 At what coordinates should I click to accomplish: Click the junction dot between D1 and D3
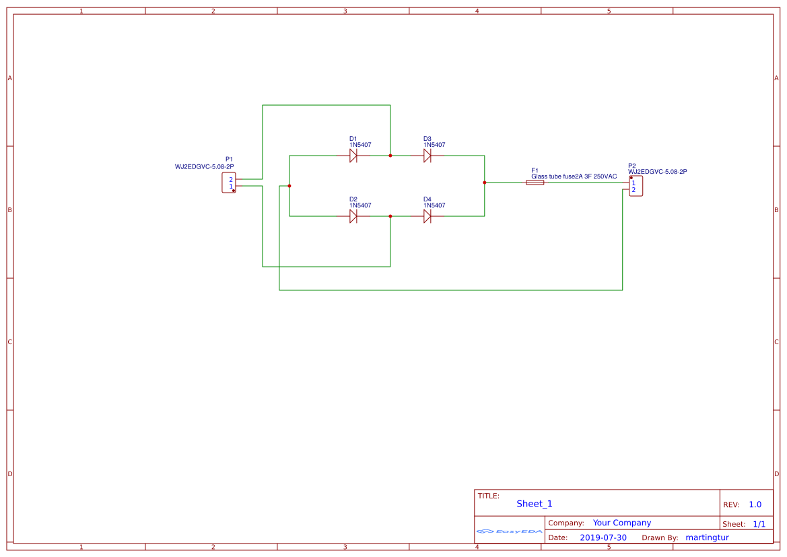click(390, 156)
